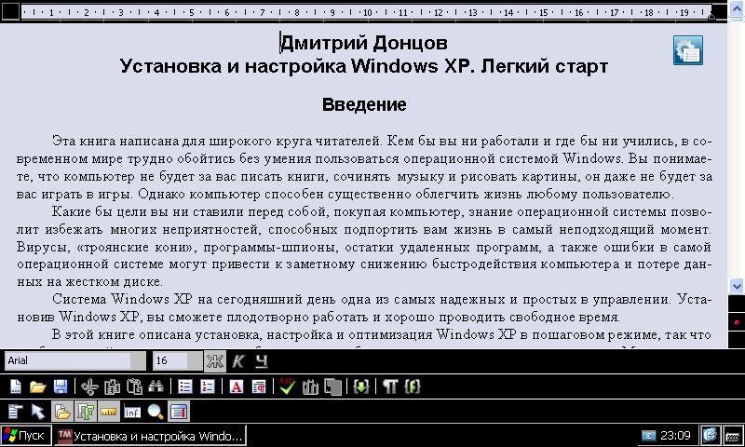Apply bulleted list formatting
This screenshot has width=745, height=447.
[x=184, y=387]
